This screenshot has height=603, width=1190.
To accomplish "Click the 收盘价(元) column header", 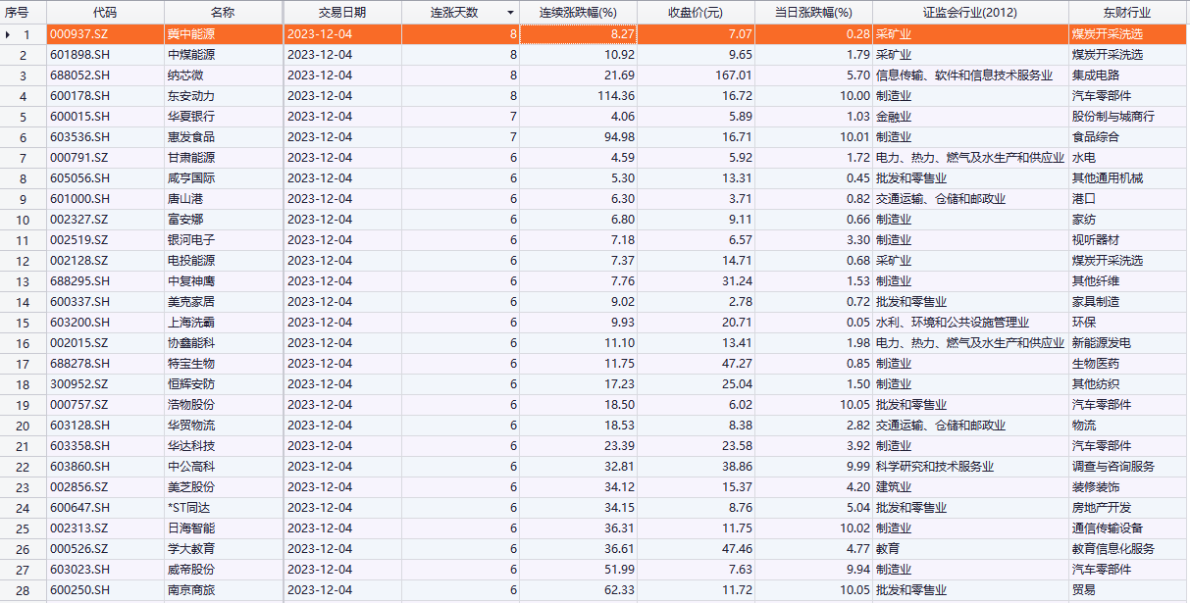I will (x=696, y=13).
